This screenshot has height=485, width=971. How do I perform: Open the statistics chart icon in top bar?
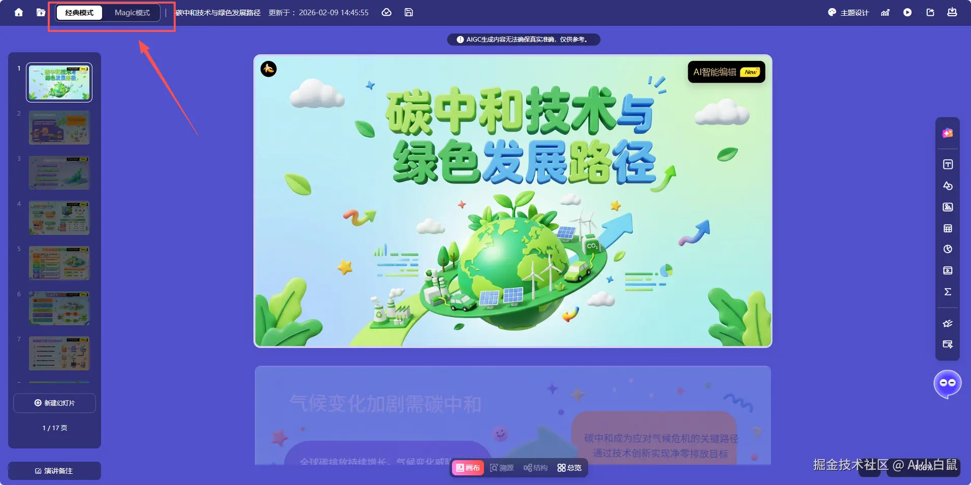tap(885, 12)
